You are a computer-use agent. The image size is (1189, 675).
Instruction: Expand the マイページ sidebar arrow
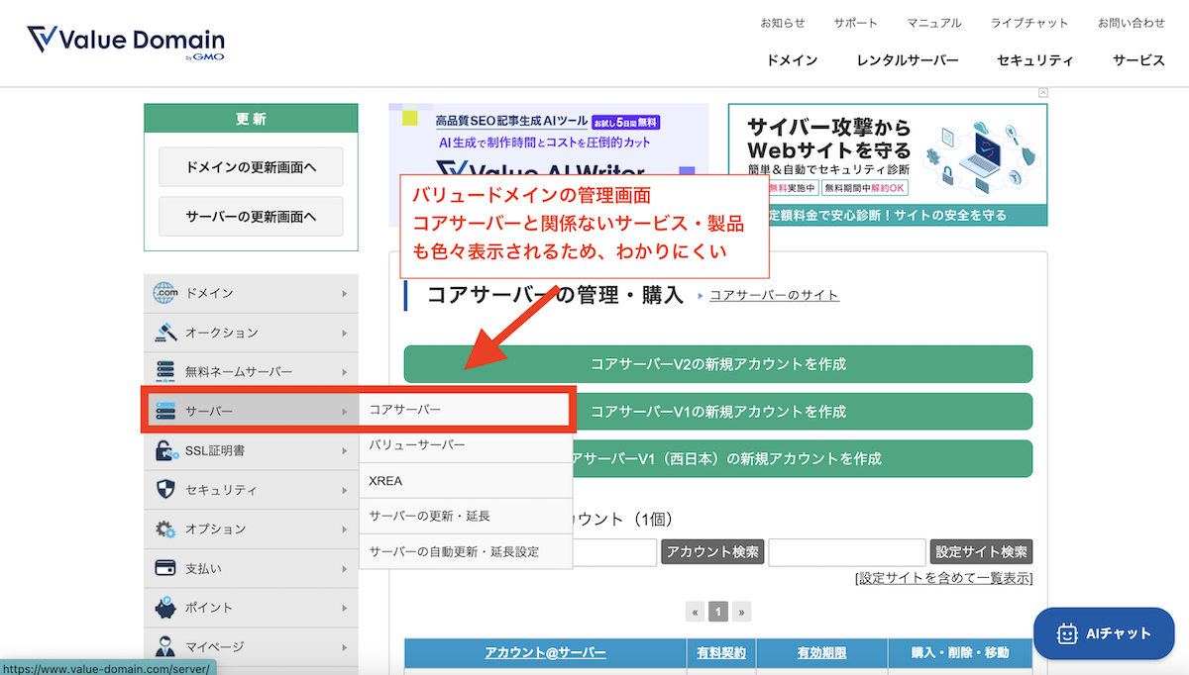[345, 646]
